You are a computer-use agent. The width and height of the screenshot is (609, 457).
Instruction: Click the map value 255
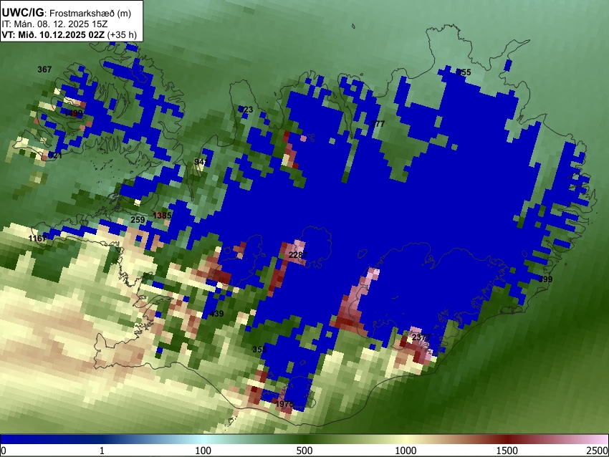(x=464, y=72)
